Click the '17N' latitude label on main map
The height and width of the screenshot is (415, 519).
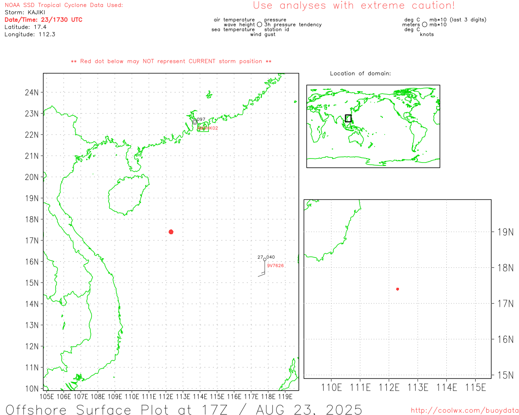click(x=32, y=240)
